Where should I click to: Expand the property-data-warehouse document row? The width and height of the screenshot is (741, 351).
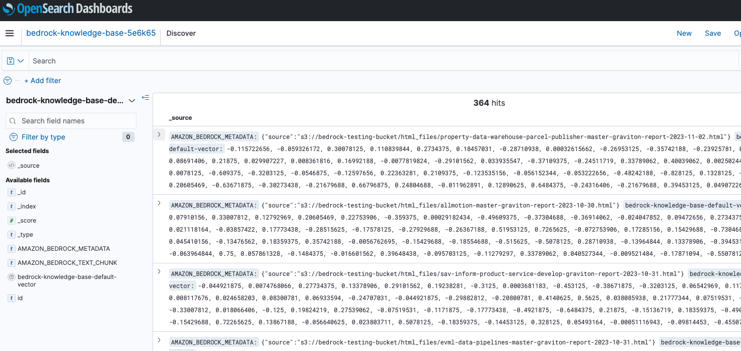(x=159, y=134)
